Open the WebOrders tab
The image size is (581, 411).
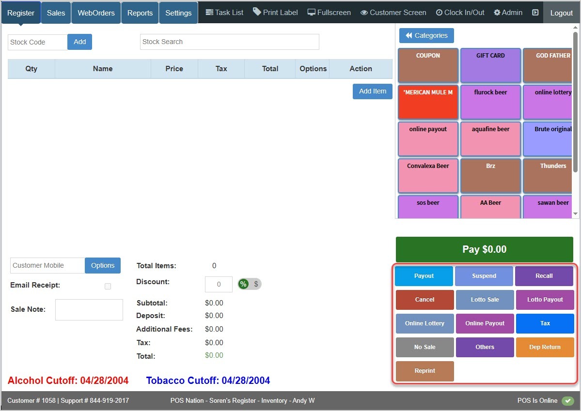(x=95, y=13)
